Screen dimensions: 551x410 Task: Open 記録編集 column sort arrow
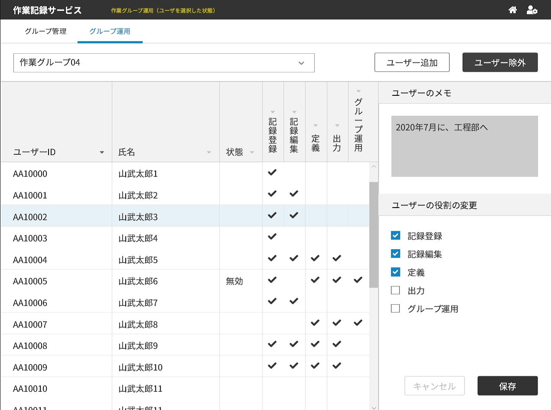click(x=294, y=112)
